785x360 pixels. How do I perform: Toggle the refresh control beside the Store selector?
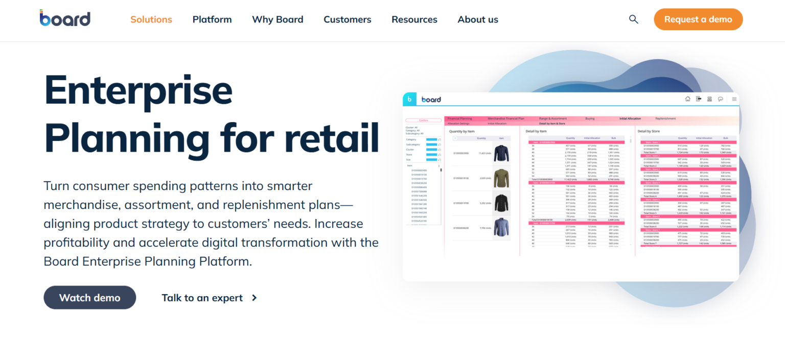440,155
